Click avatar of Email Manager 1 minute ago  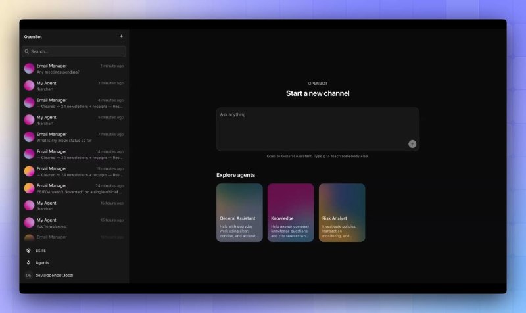[x=29, y=68]
